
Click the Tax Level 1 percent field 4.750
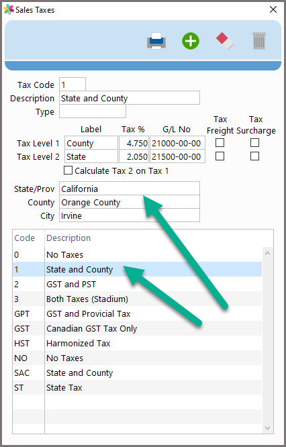[134, 143]
